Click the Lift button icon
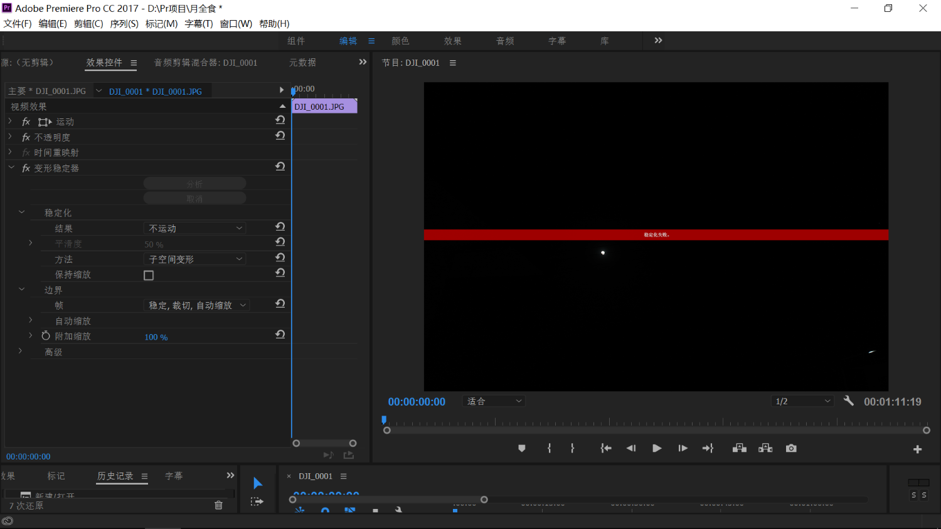The width and height of the screenshot is (941, 529). pyautogui.click(x=740, y=448)
